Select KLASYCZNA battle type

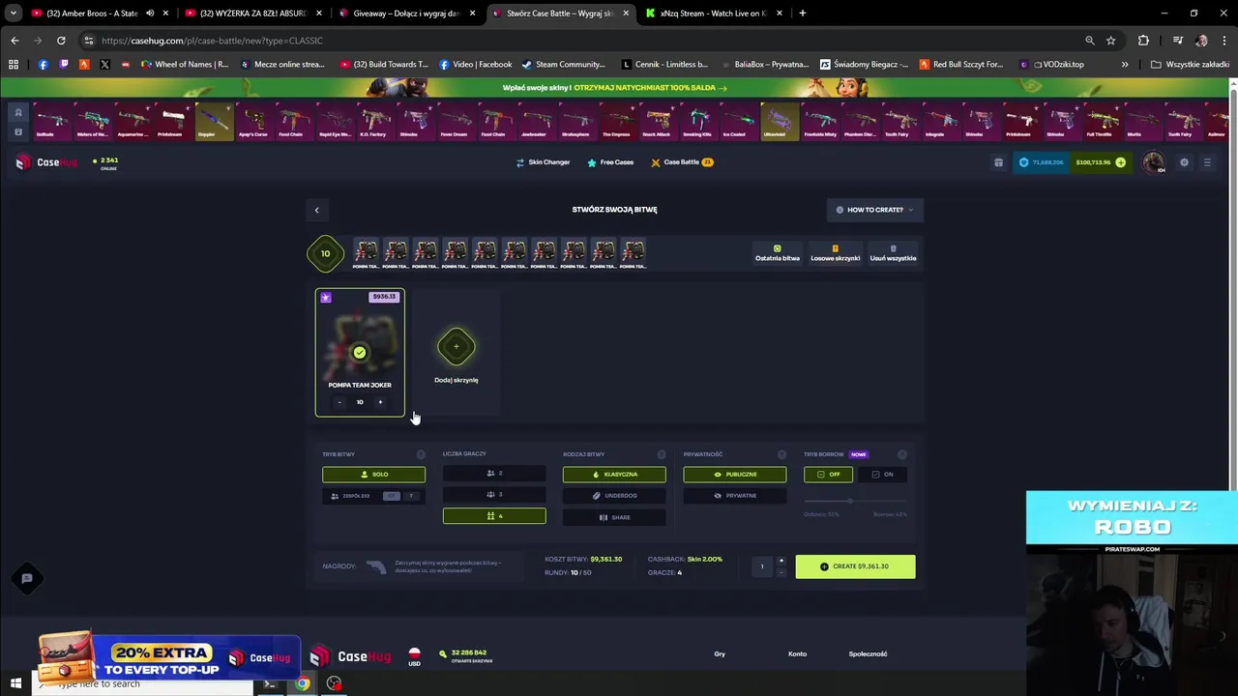614,475
